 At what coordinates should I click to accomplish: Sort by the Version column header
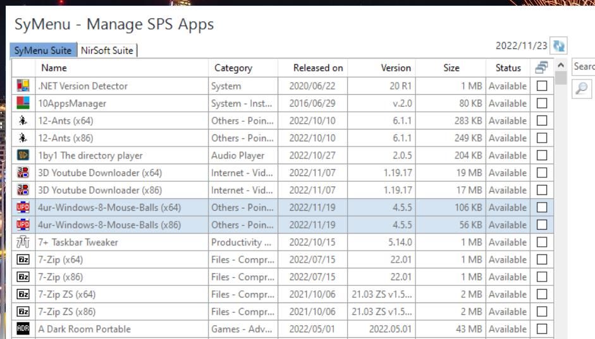point(381,68)
